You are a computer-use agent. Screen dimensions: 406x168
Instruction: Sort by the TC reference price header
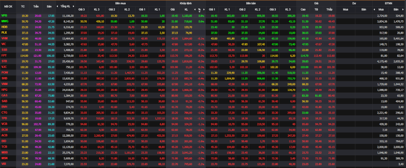23,6
